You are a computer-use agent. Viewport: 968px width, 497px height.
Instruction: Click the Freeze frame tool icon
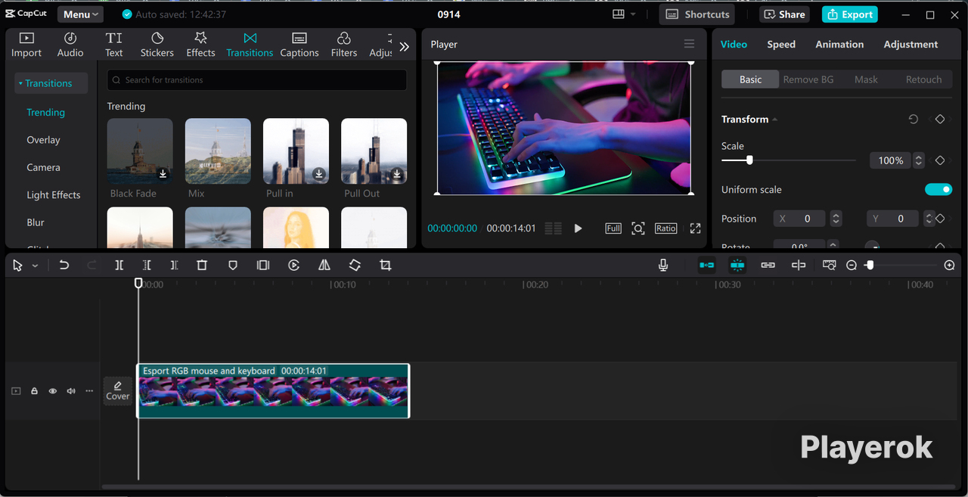click(262, 266)
